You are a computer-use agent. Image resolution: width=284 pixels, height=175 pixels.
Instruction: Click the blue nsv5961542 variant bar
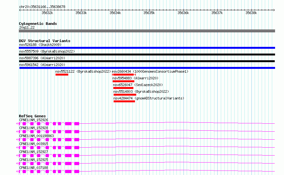click(x=147, y=68)
